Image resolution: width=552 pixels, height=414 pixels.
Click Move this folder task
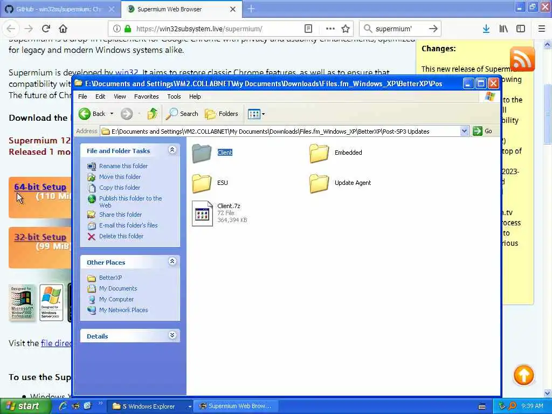114,177
